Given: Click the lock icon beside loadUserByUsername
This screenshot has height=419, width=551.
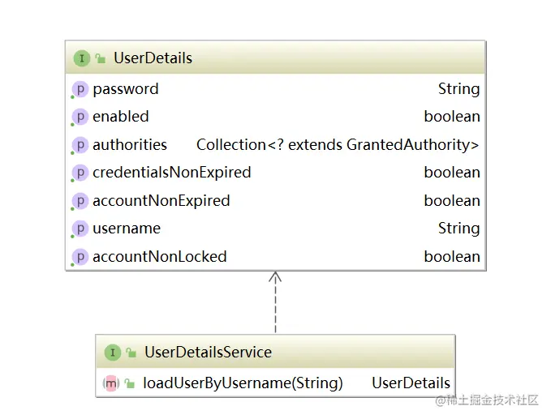Looking at the screenshot, I should [130, 383].
